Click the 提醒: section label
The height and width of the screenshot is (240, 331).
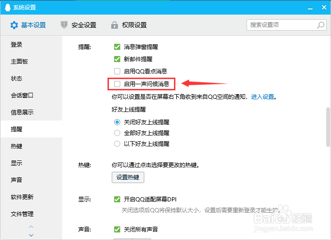84,47
